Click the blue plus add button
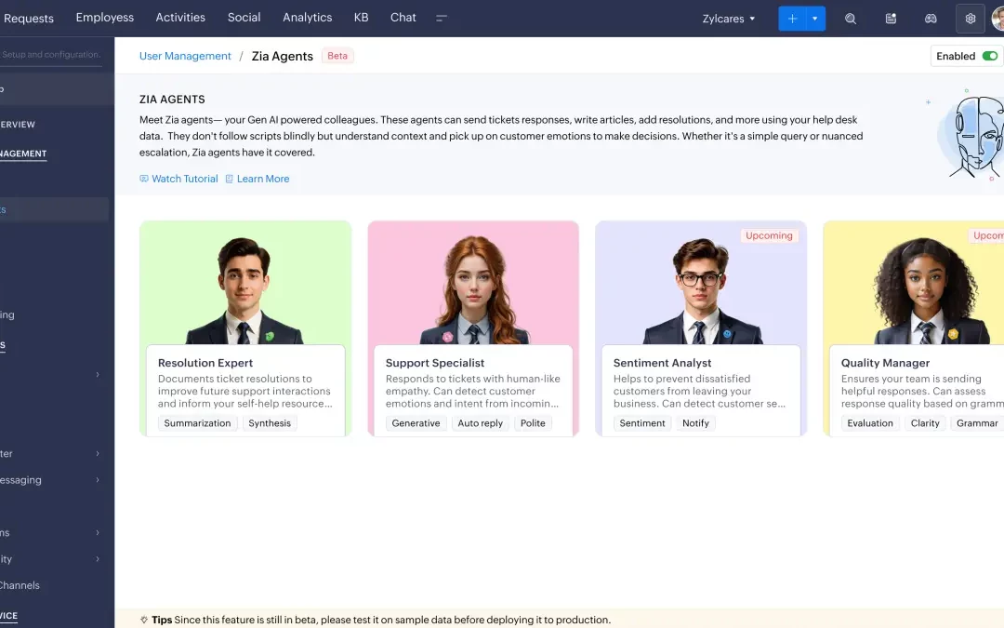The height and width of the screenshot is (628, 1004). [792, 19]
